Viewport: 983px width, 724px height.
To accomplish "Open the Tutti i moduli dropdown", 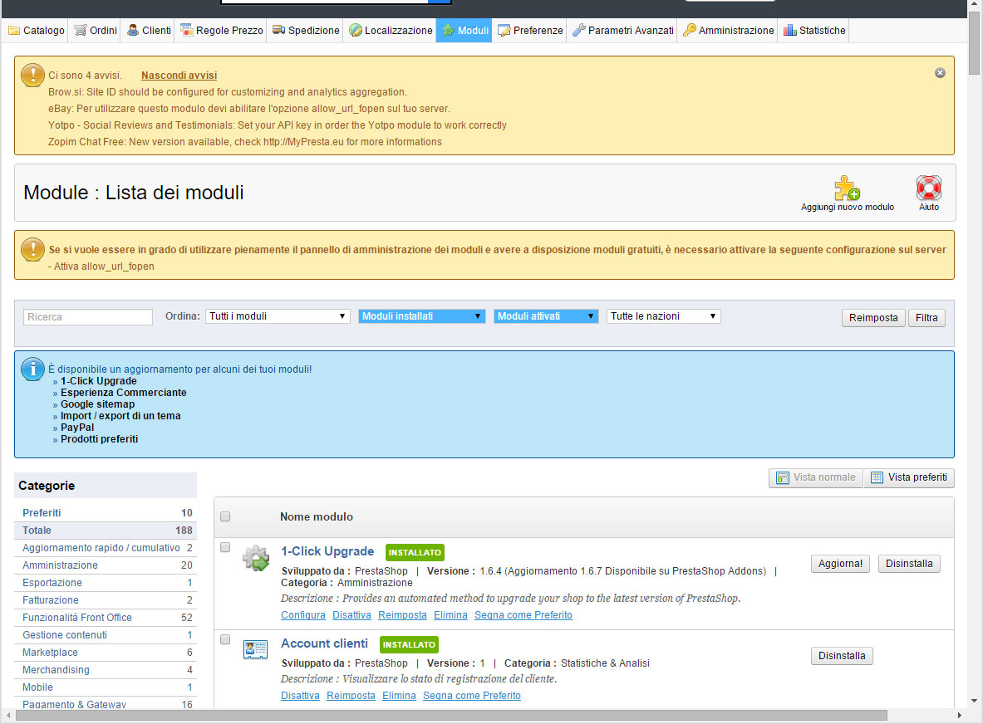I will coord(278,316).
